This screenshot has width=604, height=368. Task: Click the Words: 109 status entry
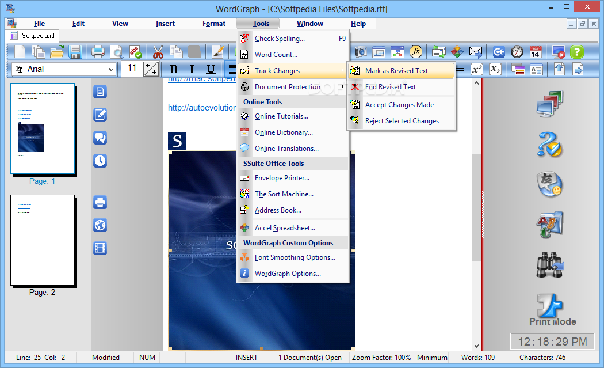[x=478, y=358]
